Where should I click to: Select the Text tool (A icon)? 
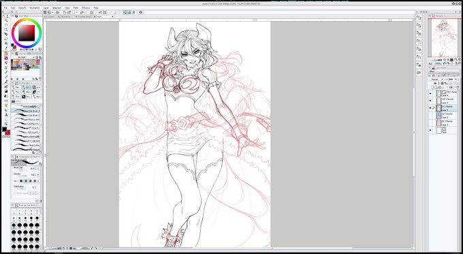click(6, 115)
